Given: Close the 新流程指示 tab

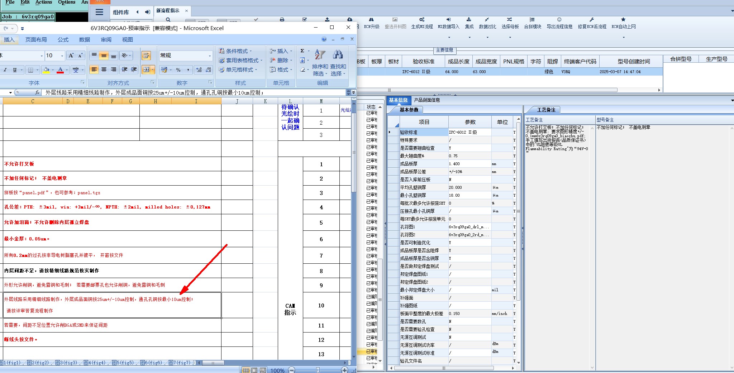Looking at the screenshot, I should point(186,11).
